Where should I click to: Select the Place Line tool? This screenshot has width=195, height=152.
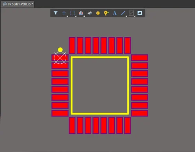123,13
